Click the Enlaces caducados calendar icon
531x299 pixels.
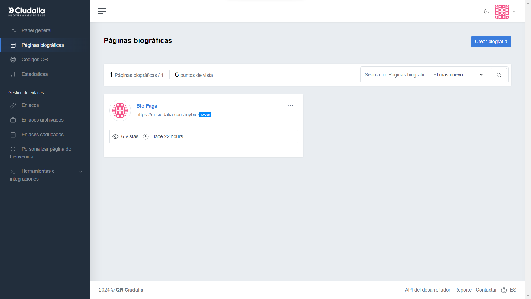pyautogui.click(x=13, y=135)
